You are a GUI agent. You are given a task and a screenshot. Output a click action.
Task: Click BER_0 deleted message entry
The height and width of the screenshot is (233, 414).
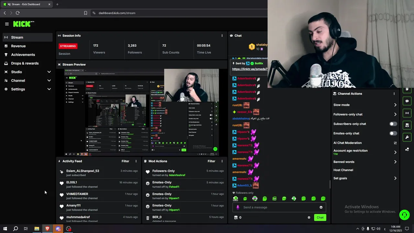(x=185, y=219)
